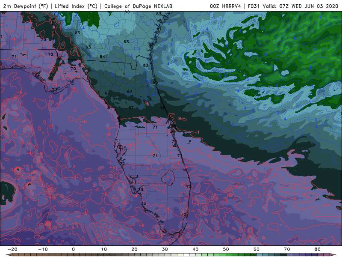Click the '-10' colorbar scale label
342x257 pixels.
[43, 249]
